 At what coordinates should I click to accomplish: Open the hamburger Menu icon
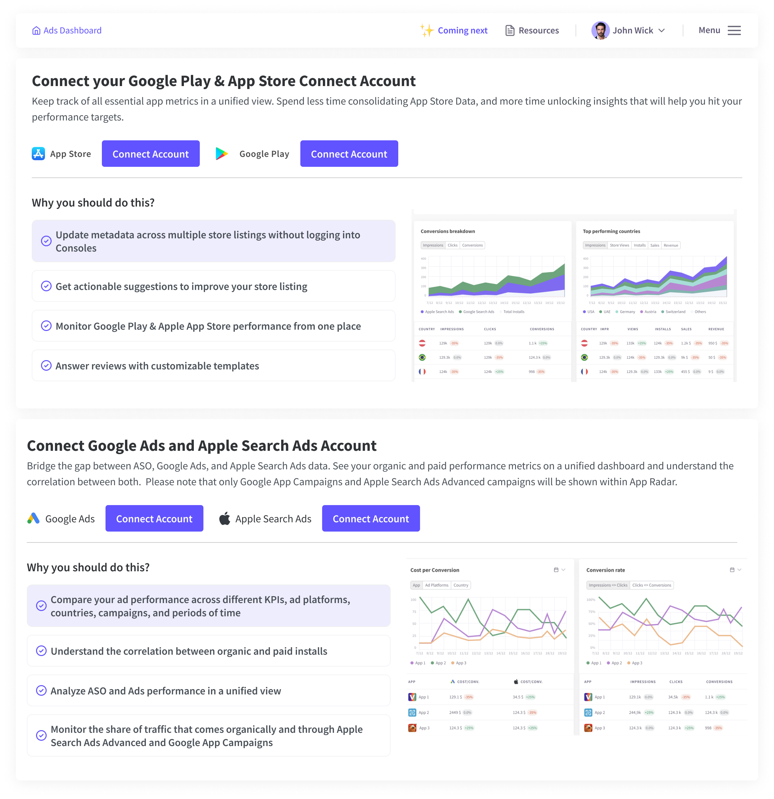tap(734, 30)
